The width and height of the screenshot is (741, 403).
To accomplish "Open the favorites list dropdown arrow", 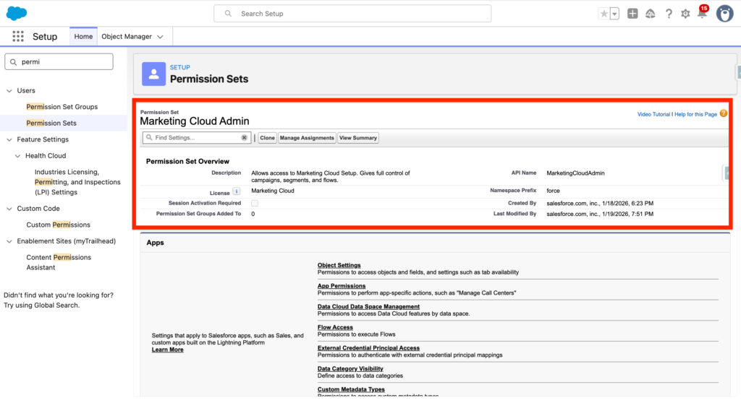I will point(614,14).
